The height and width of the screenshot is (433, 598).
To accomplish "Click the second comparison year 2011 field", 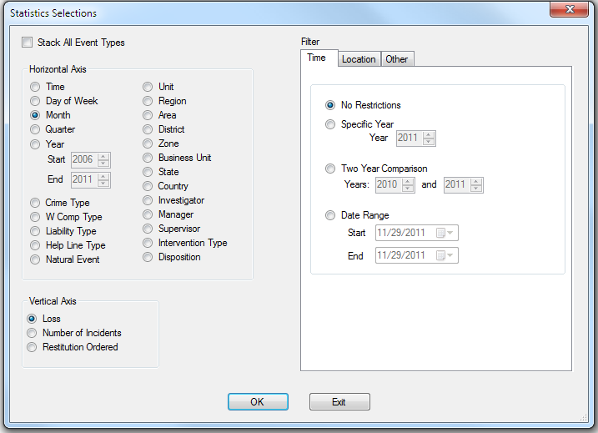I will (464, 185).
